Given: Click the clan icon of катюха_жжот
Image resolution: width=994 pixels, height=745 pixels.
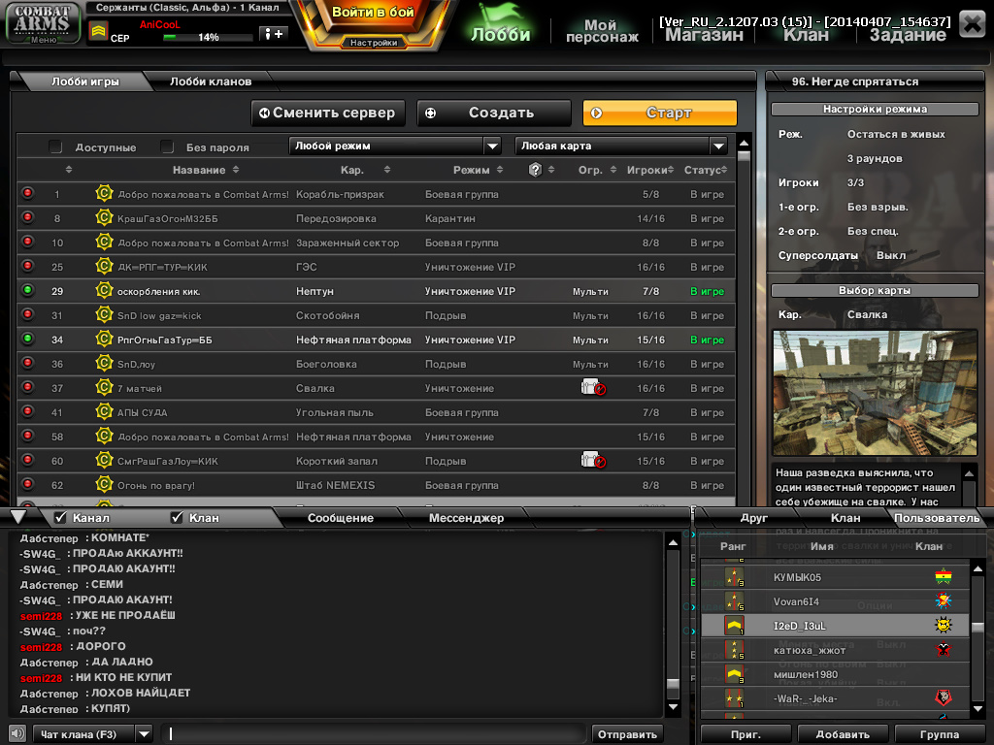Looking at the screenshot, I should click(x=944, y=649).
